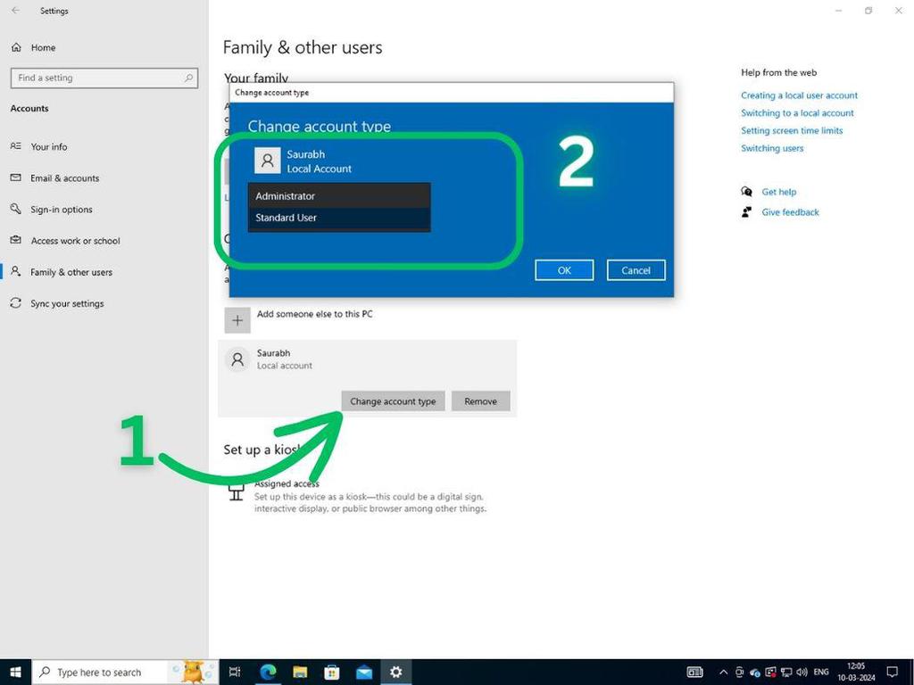This screenshot has width=914, height=685.
Task: Open the Windows Start menu
Action: coord(15,672)
